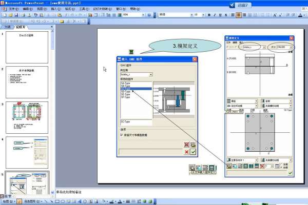Align text right in formatting toolbar
Viewport: 308px width, 205px height.
tap(244, 15)
